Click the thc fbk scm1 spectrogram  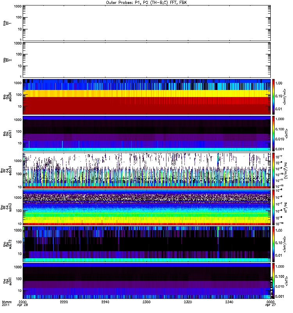tap(147, 281)
